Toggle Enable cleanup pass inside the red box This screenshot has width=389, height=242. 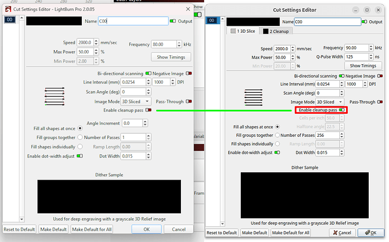[342, 110]
